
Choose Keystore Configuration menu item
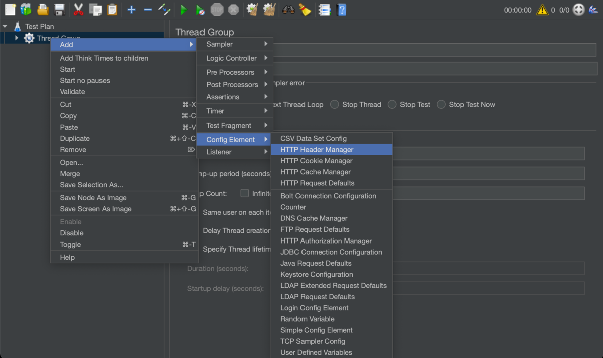(x=332, y=274)
